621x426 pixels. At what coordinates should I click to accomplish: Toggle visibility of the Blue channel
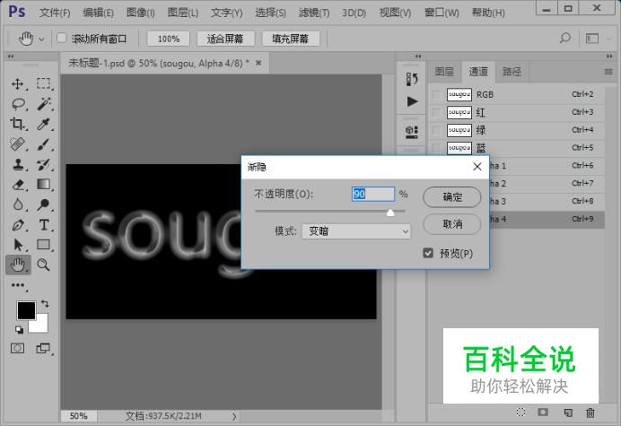436,148
